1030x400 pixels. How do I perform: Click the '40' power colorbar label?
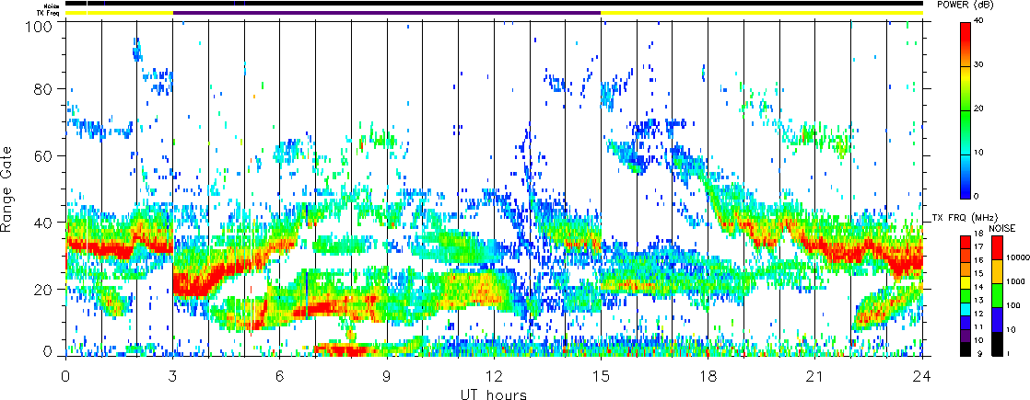coord(978,22)
